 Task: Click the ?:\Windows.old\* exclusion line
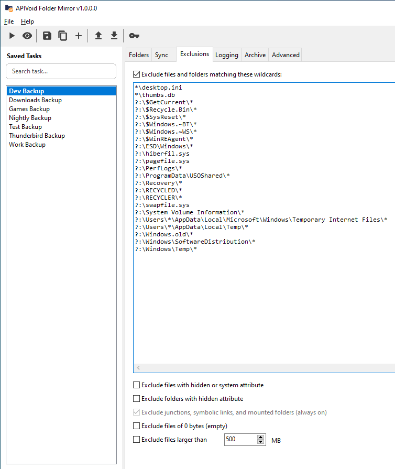click(x=164, y=234)
